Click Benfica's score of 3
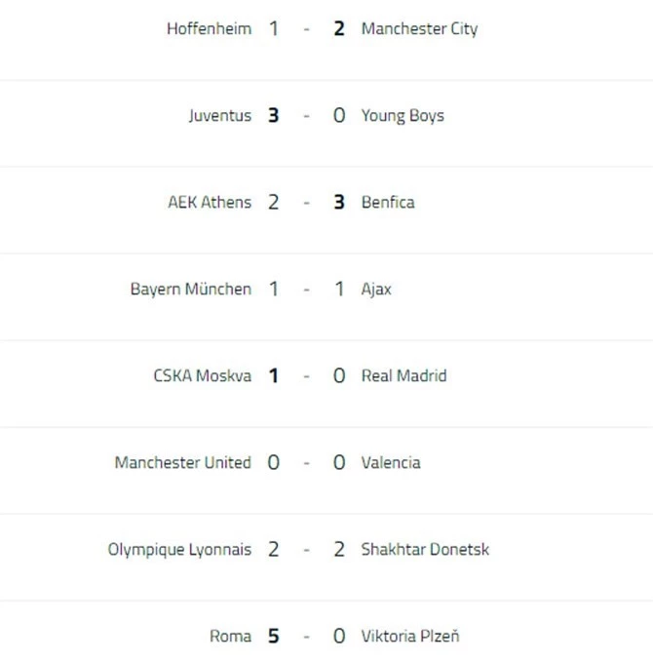Viewport: 653px width, 663px height. click(x=339, y=202)
